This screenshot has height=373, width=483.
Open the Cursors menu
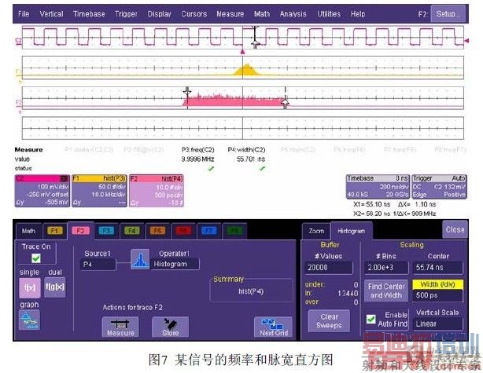194,14
